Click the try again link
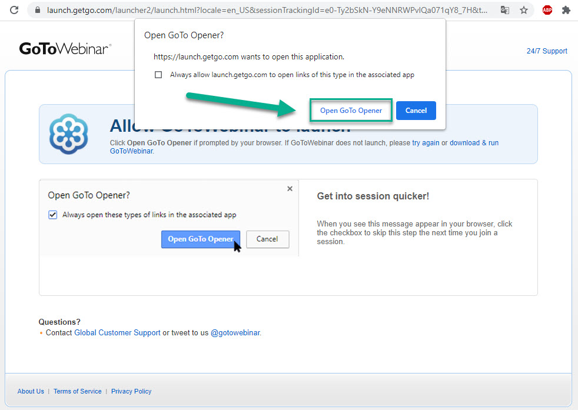The height and width of the screenshot is (410, 578). (x=426, y=142)
